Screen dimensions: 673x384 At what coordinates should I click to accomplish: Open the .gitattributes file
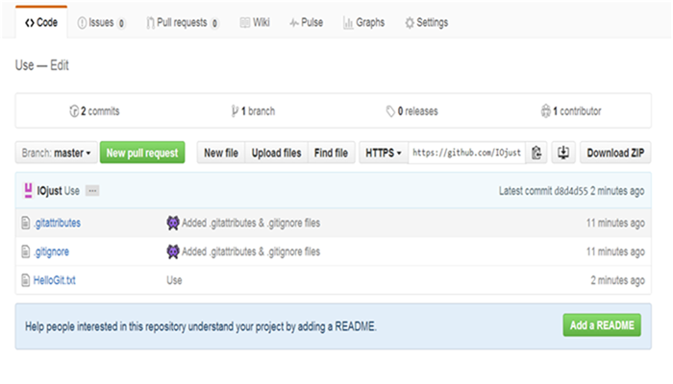pyautogui.click(x=57, y=224)
